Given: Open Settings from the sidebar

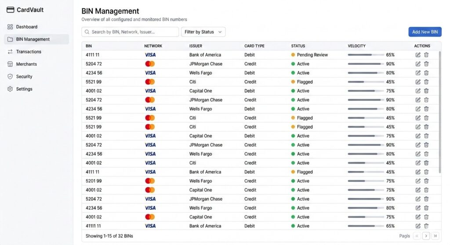Looking at the screenshot, I should pyautogui.click(x=24, y=89).
